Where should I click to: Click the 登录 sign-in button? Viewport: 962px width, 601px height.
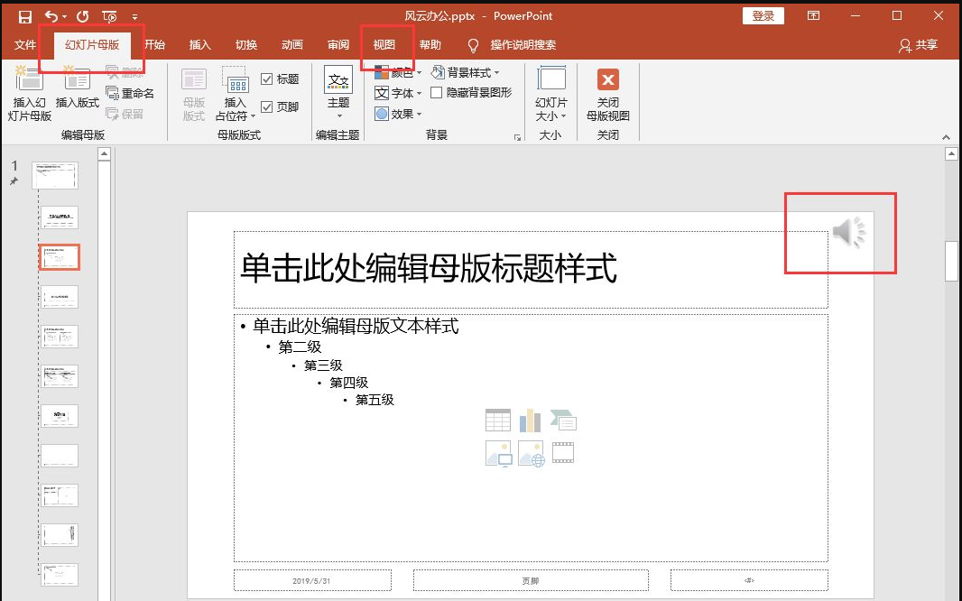tap(763, 16)
